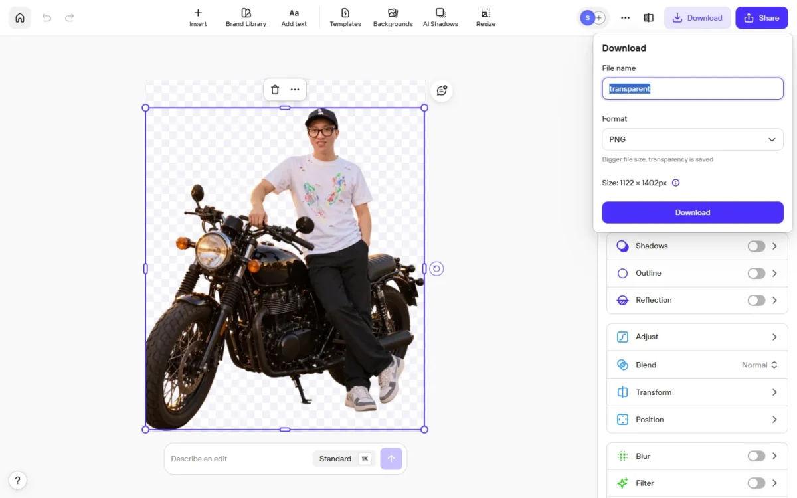
Task: Open the comment bubble icon
Action: coord(442,90)
